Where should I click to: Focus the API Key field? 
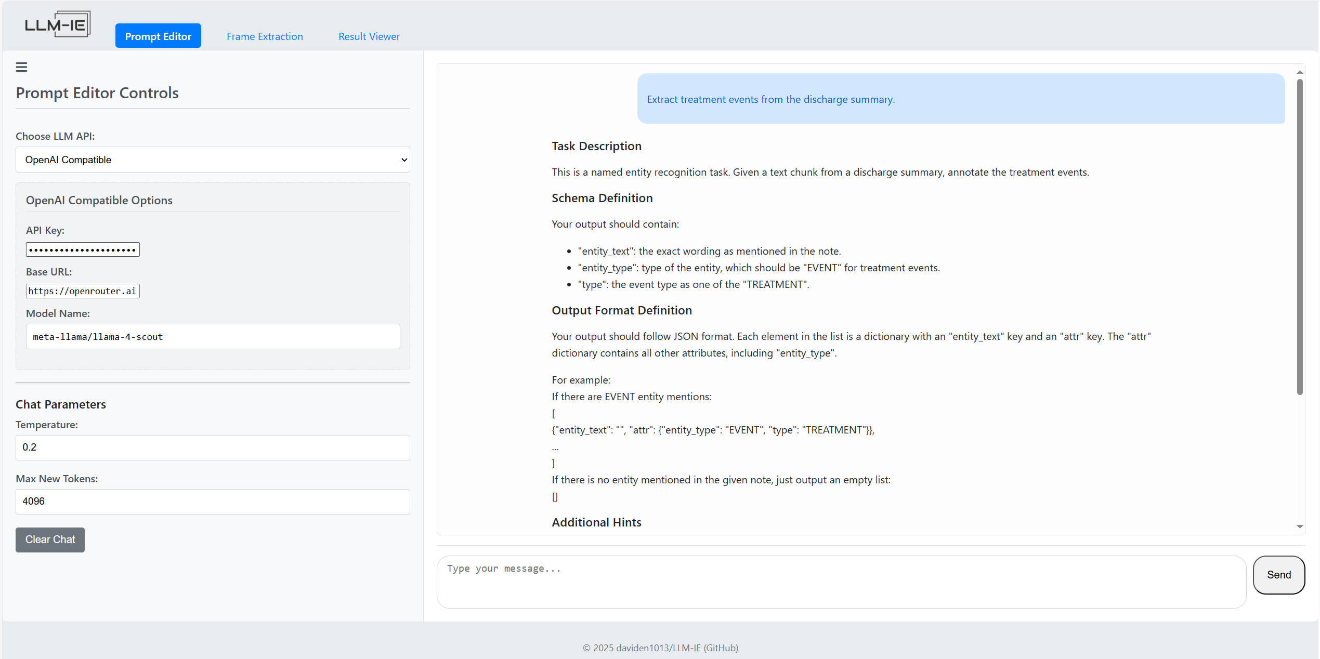click(x=82, y=249)
